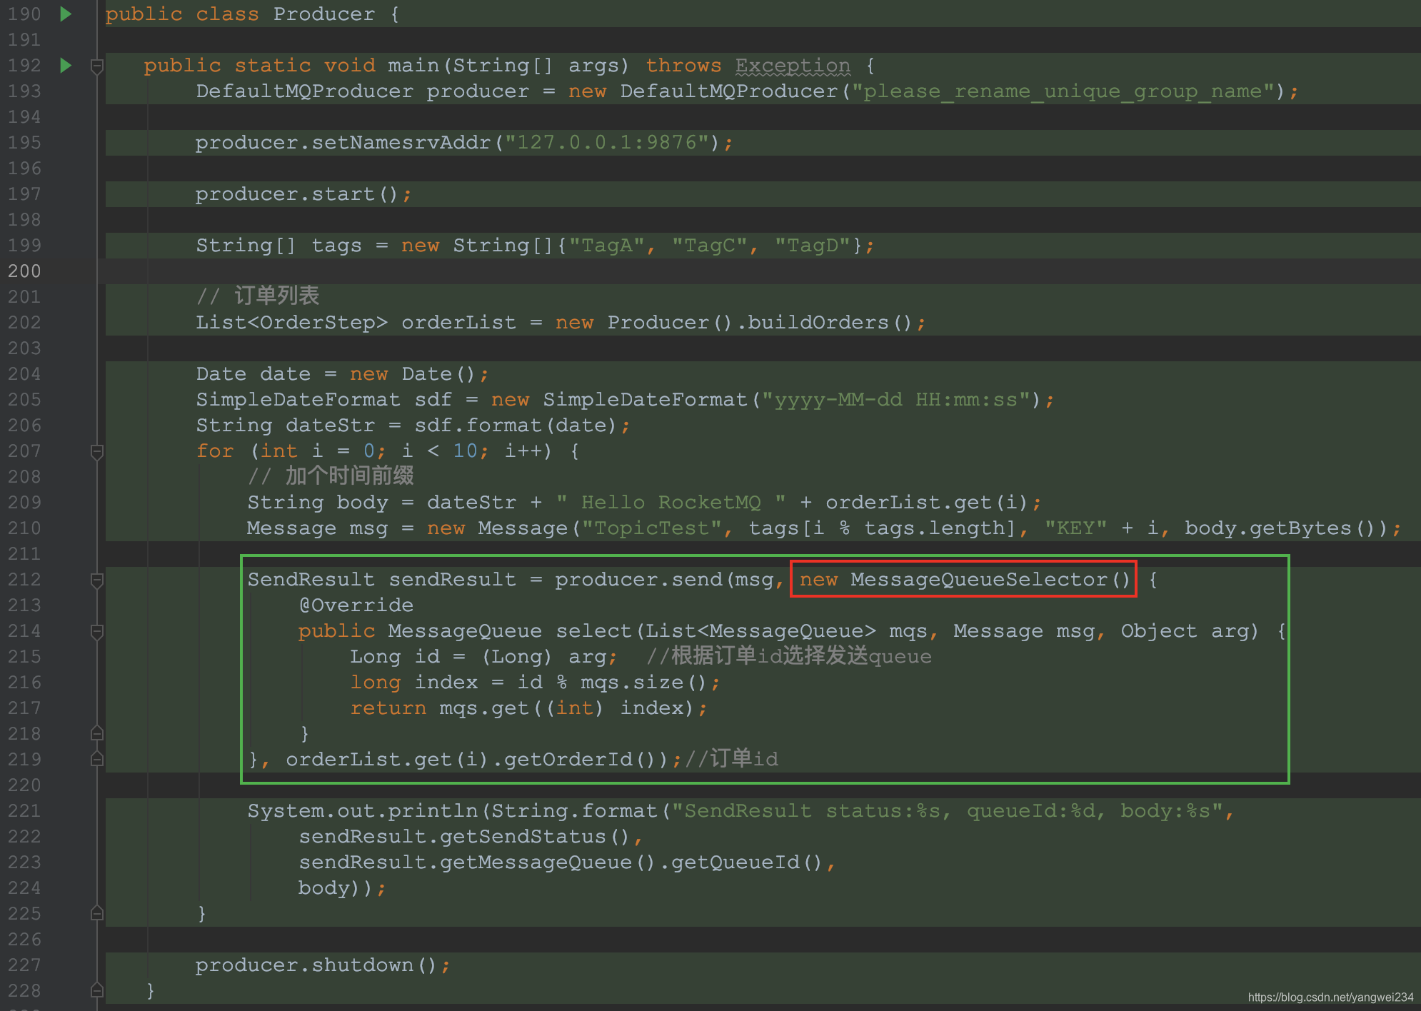Click fold end marker at line 219
The image size is (1421, 1011).
click(97, 759)
